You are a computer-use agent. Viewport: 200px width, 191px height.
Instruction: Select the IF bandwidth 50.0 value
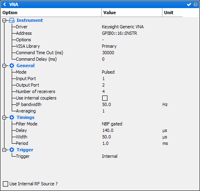(107, 104)
